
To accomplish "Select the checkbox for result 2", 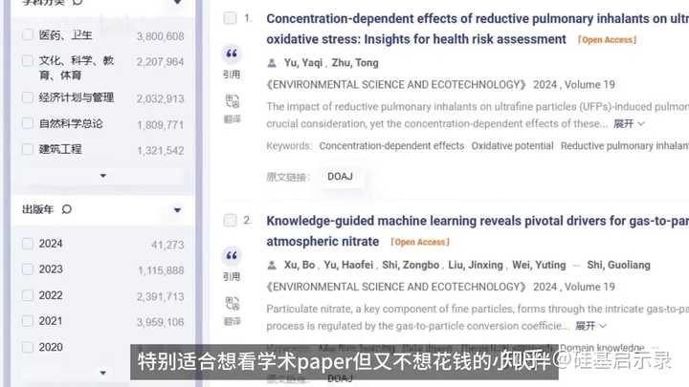I will coord(230,220).
